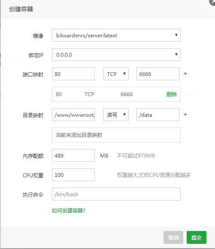Open the TCP protocol dropdown

pos(116,74)
